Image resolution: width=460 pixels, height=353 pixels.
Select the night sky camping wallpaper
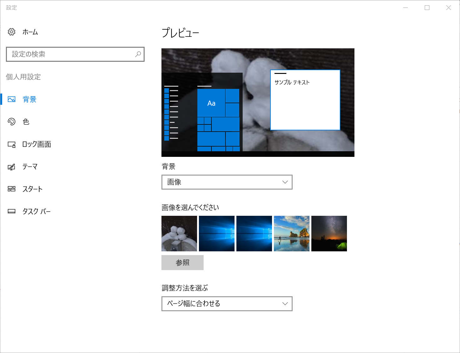(329, 233)
